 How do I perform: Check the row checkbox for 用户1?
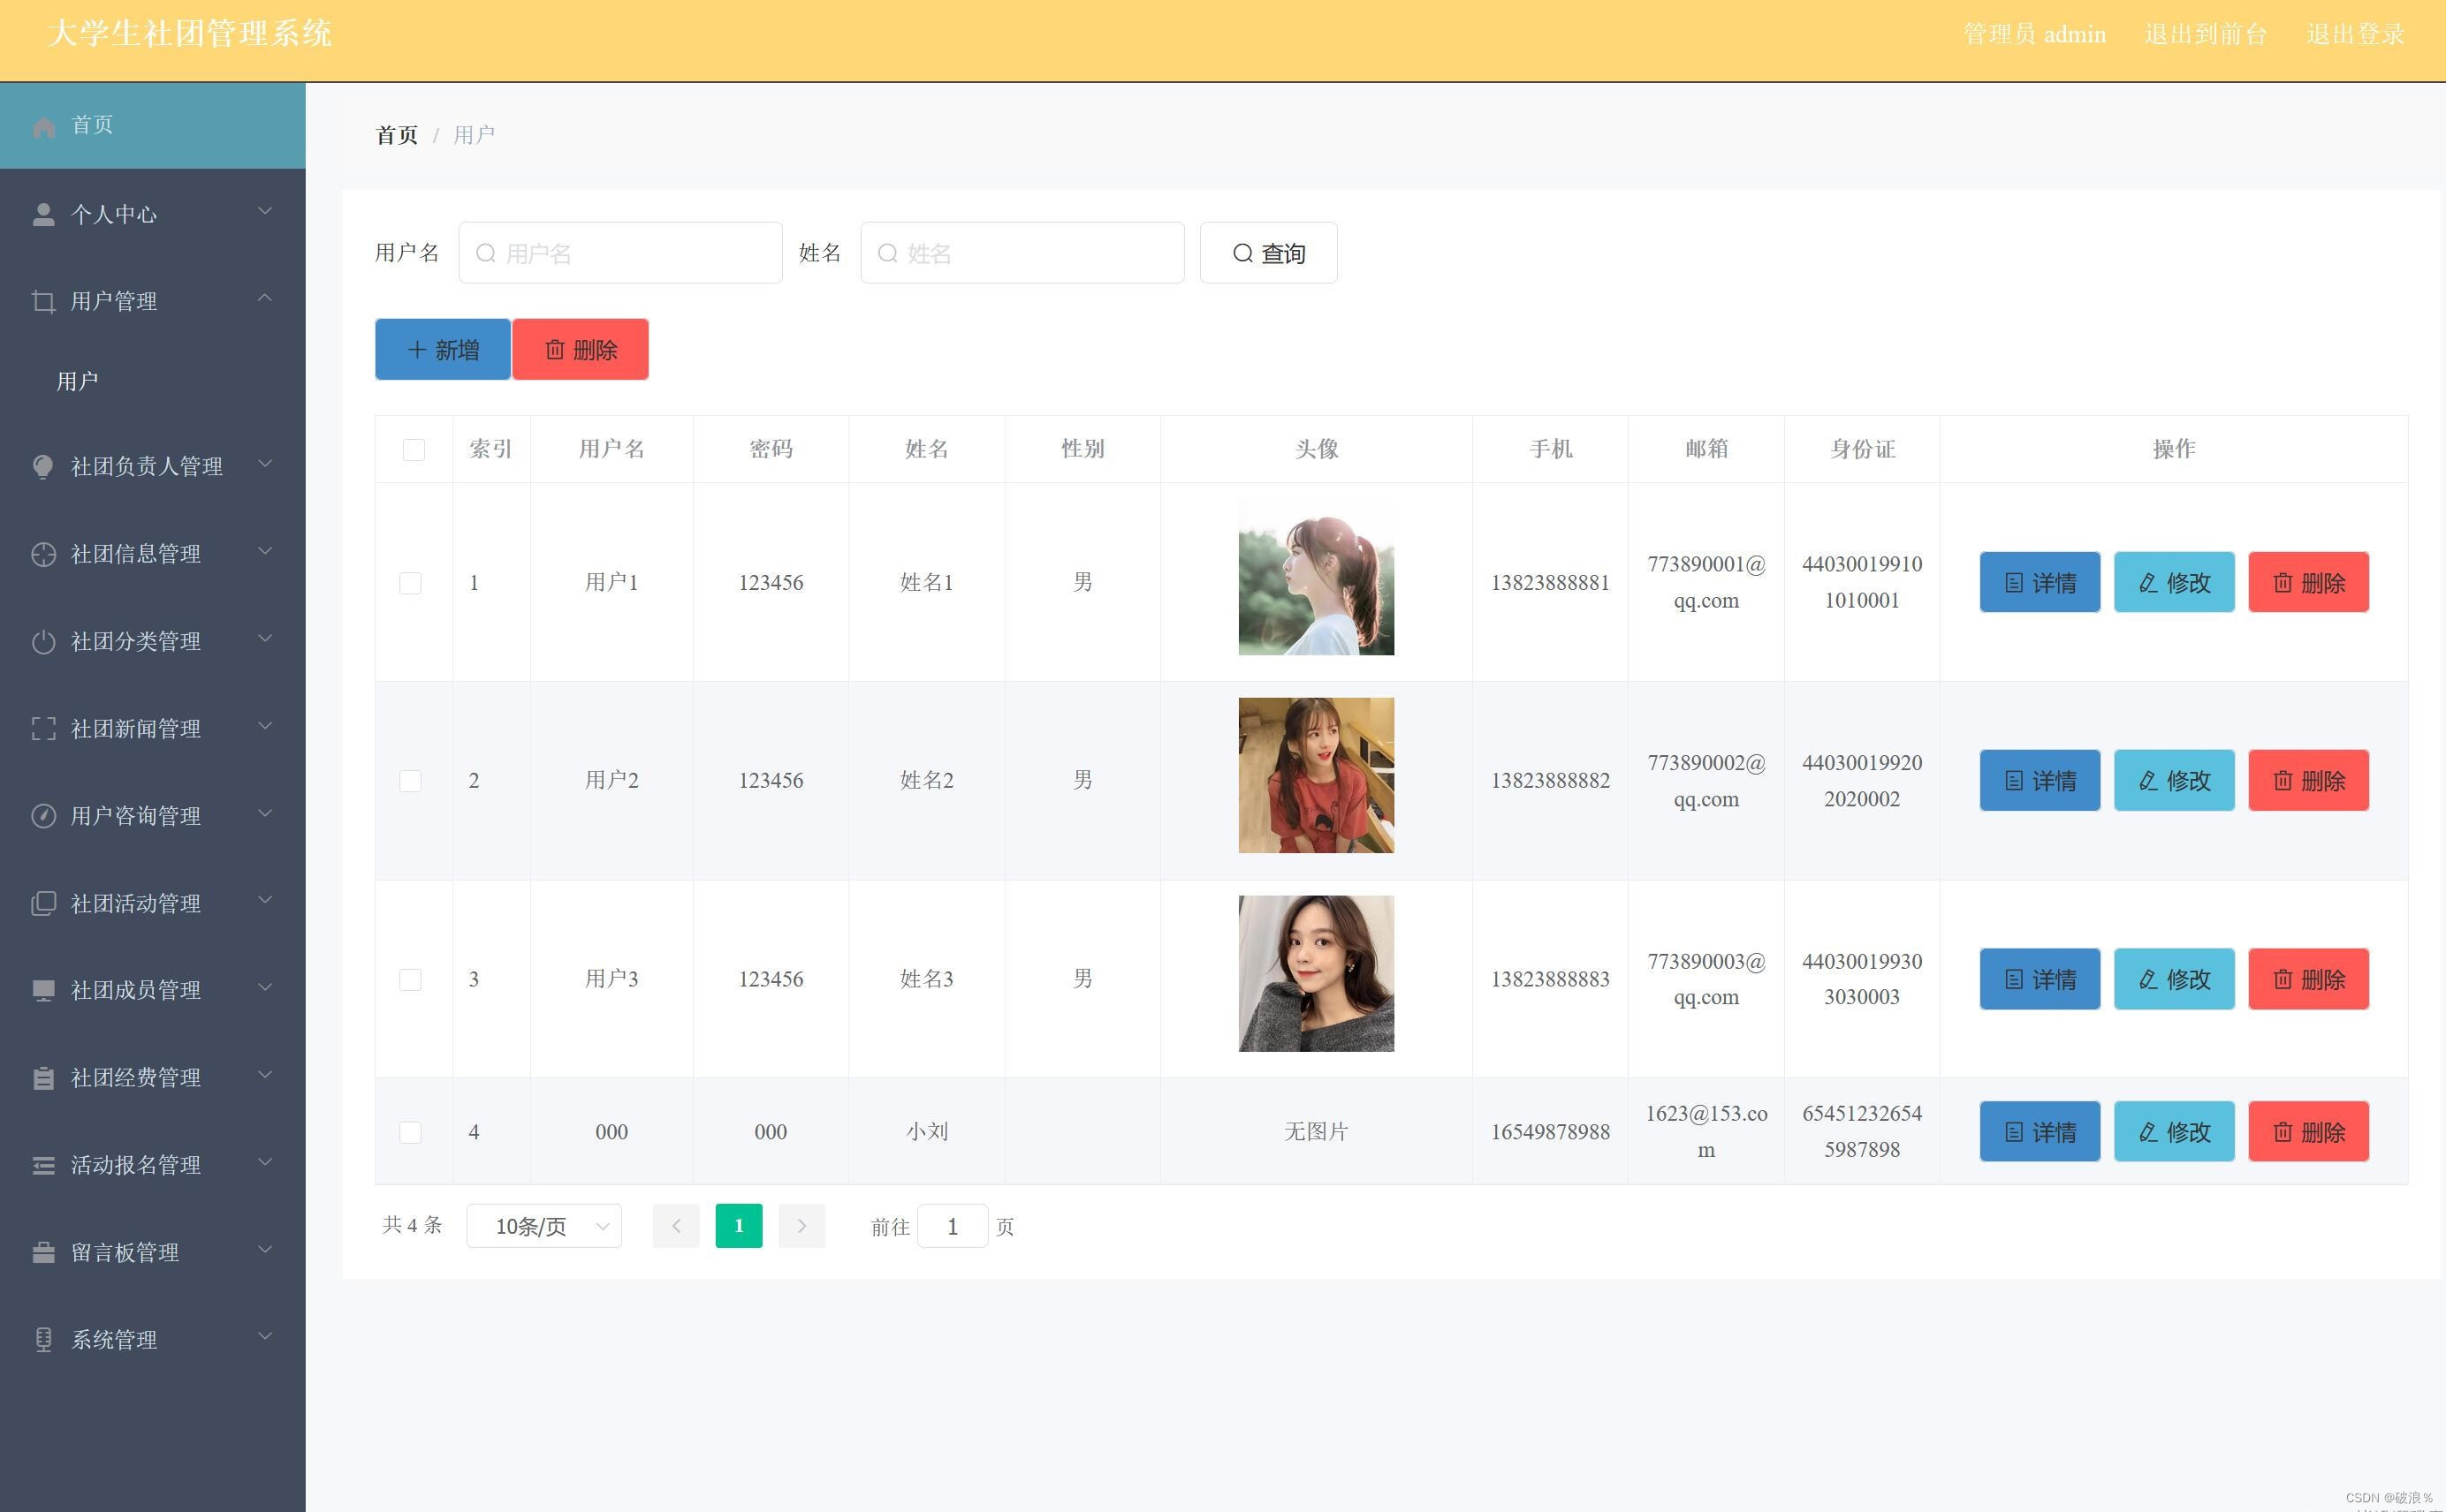coord(410,583)
